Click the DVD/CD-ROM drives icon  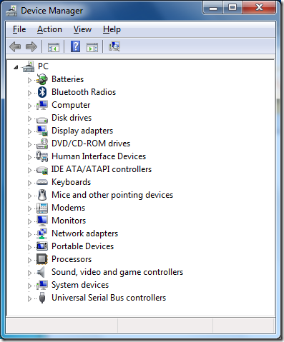coord(42,144)
